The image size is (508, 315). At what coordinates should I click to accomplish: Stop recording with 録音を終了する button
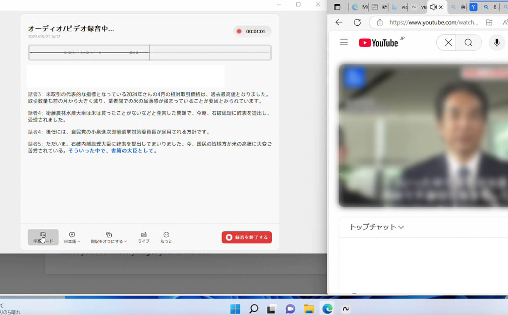(x=247, y=237)
